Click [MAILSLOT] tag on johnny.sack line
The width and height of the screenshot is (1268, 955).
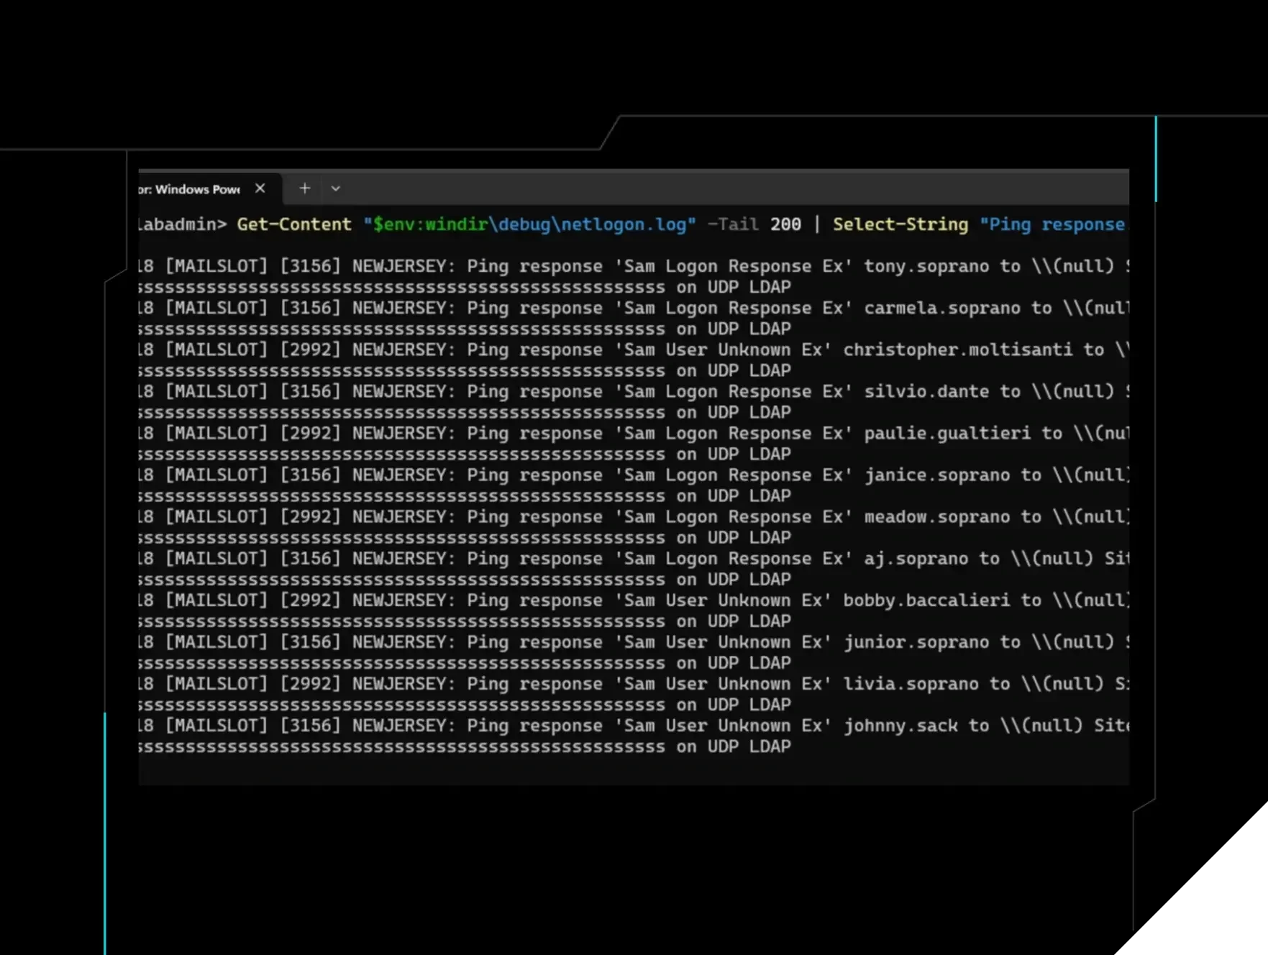click(x=216, y=725)
